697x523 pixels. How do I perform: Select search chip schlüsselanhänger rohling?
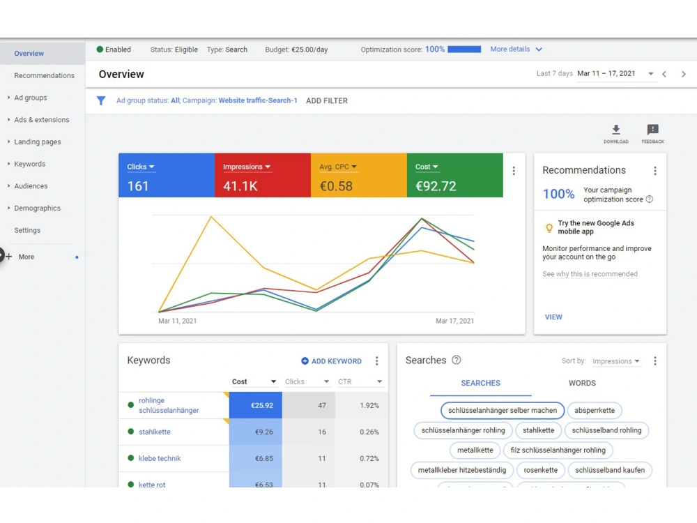coord(464,430)
